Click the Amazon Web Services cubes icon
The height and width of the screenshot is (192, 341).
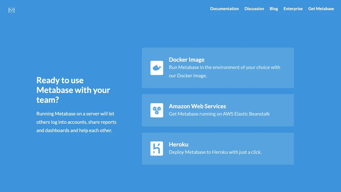click(x=157, y=110)
